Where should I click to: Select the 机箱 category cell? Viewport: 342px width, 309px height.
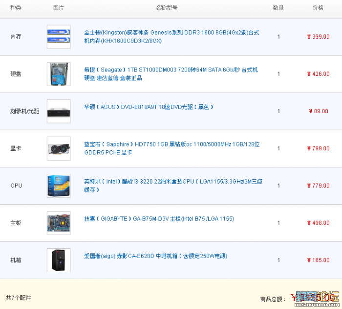(x=16, y=260)
